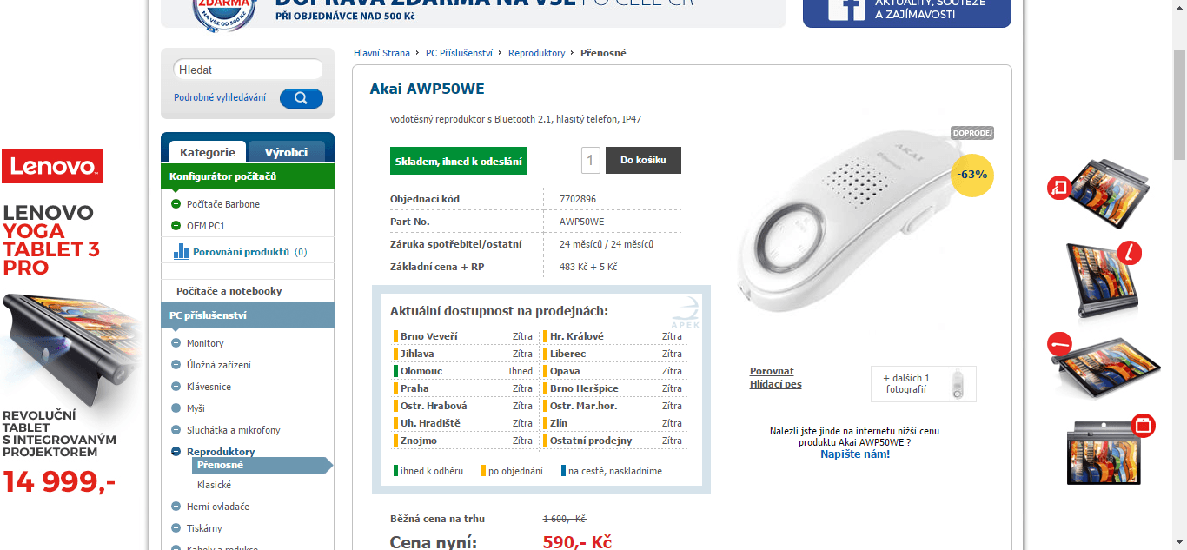Screen dimensions: 1187x550
Task: Click the Znojmo store row
Action: click(464, 441)
